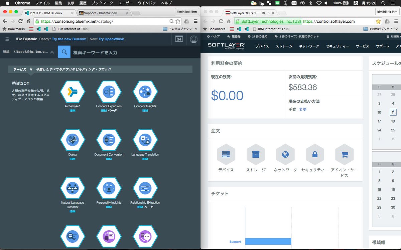Open the Bluetooth icon in the menu bar

310,3
